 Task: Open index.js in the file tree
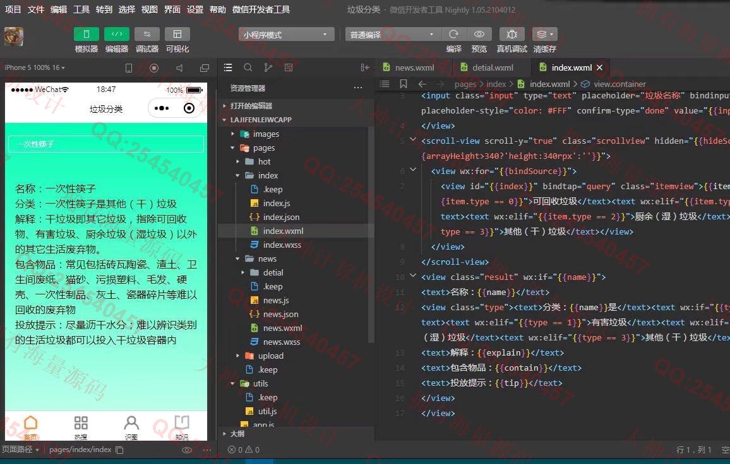click(x=277, y=203)
